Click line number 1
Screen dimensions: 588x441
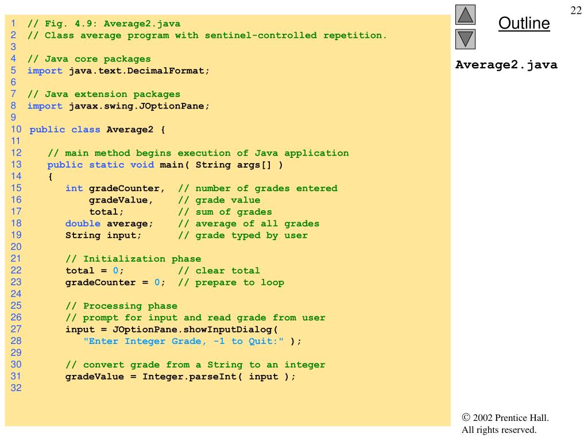14,23
